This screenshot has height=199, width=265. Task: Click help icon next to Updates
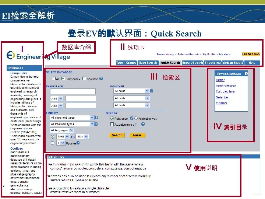pos(78,143)
